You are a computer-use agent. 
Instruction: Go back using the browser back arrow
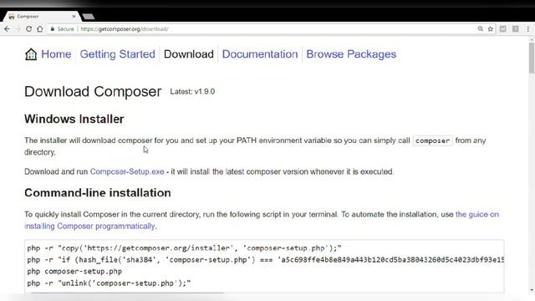tap(8, 29)
